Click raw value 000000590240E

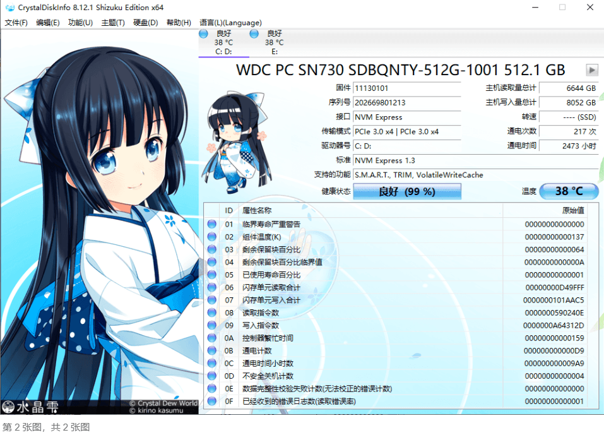click(x=554, y=313)
